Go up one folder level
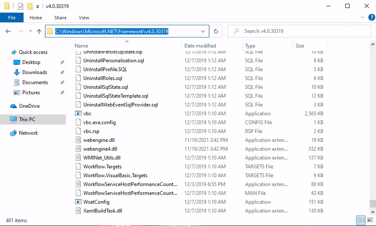 click(39, 31)
